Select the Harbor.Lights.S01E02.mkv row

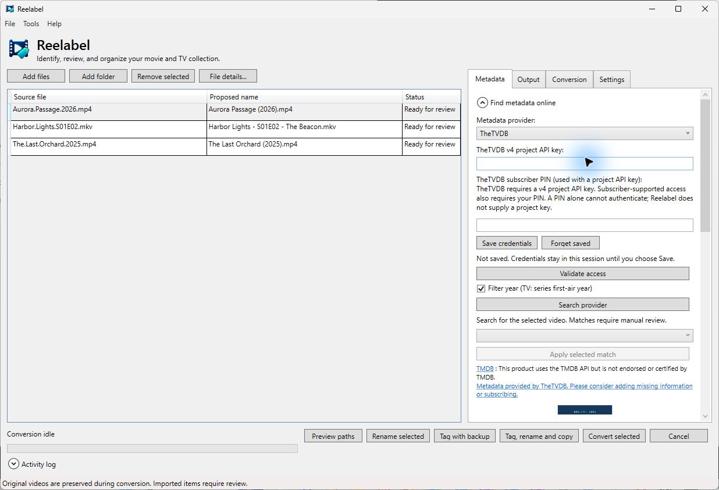coord(236,129)
